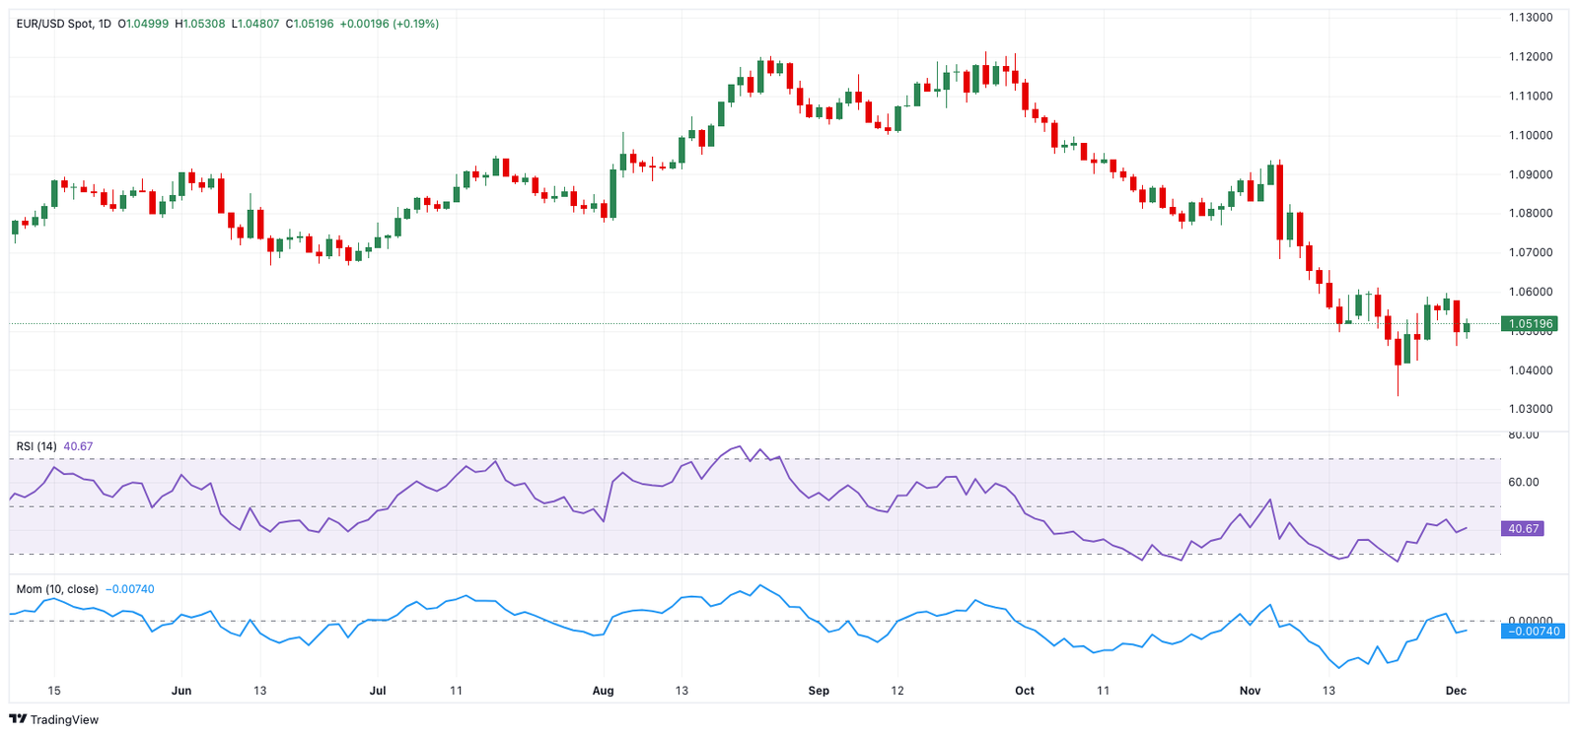1578x735 pixels.
Task: Click the 1.13000 level on the price axis
Action: point(1530,18)
